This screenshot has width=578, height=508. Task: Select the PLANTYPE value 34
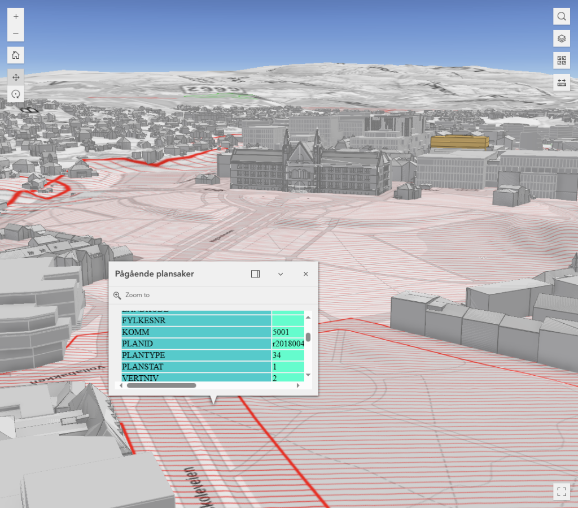click(277, 355)
